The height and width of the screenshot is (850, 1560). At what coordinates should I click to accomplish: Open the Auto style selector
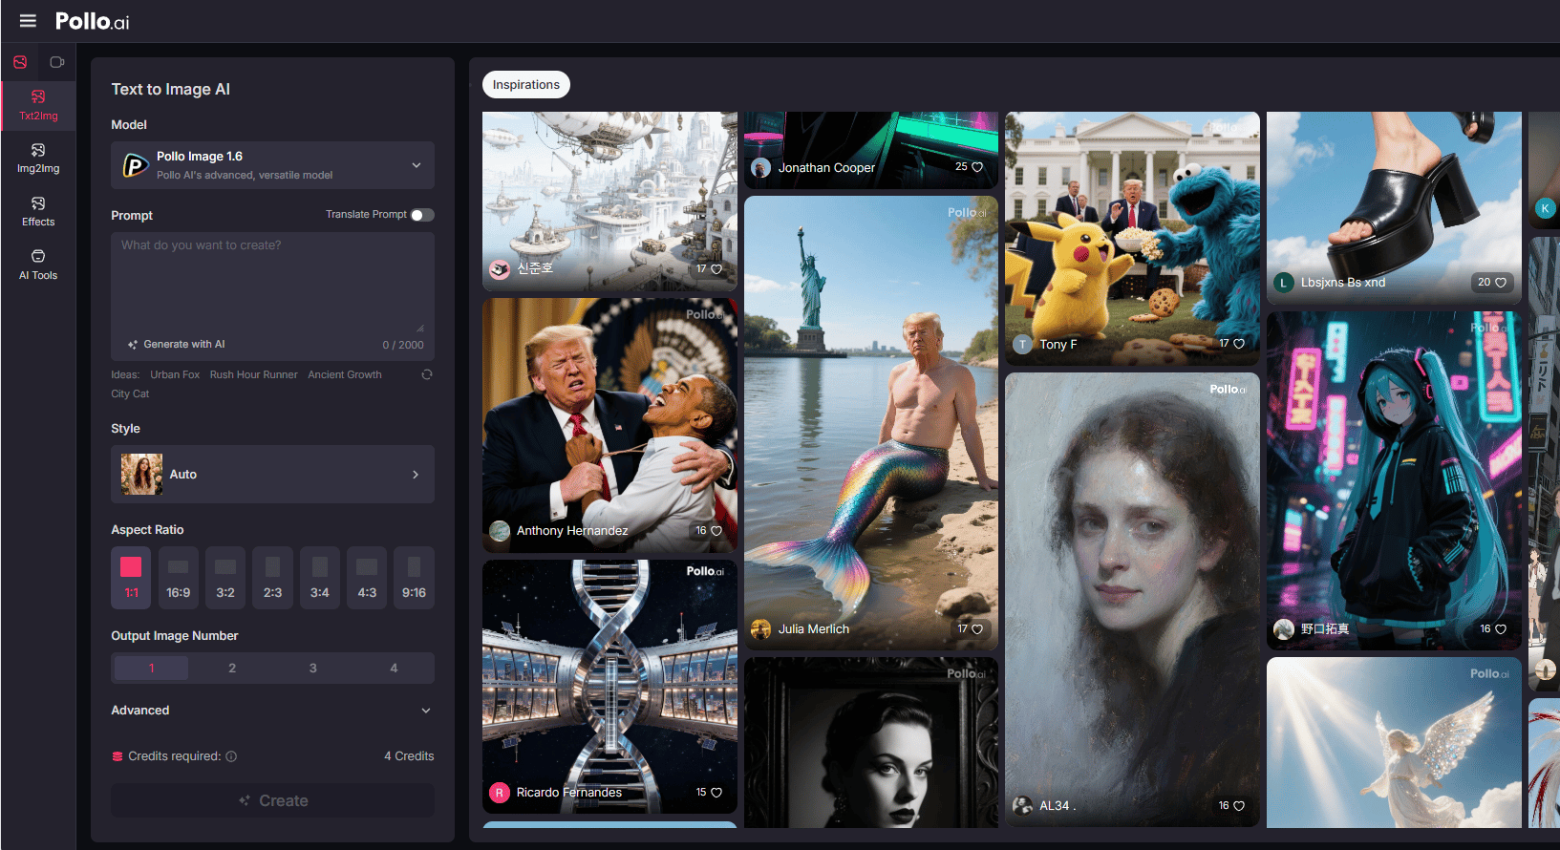(x=272, y=474)
